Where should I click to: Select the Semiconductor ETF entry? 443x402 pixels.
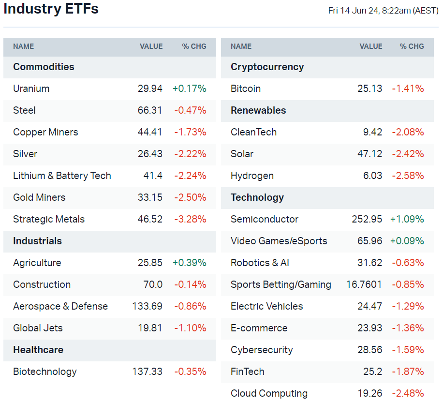pos(265,219)
